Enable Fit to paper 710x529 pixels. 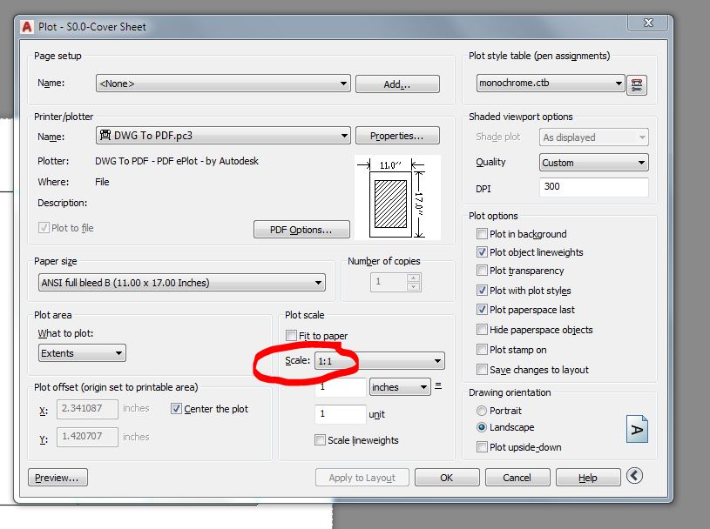pos(293,335)
